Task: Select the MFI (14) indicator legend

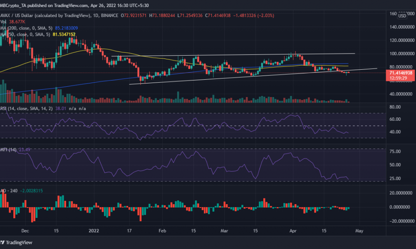Action: pos(8,150)
